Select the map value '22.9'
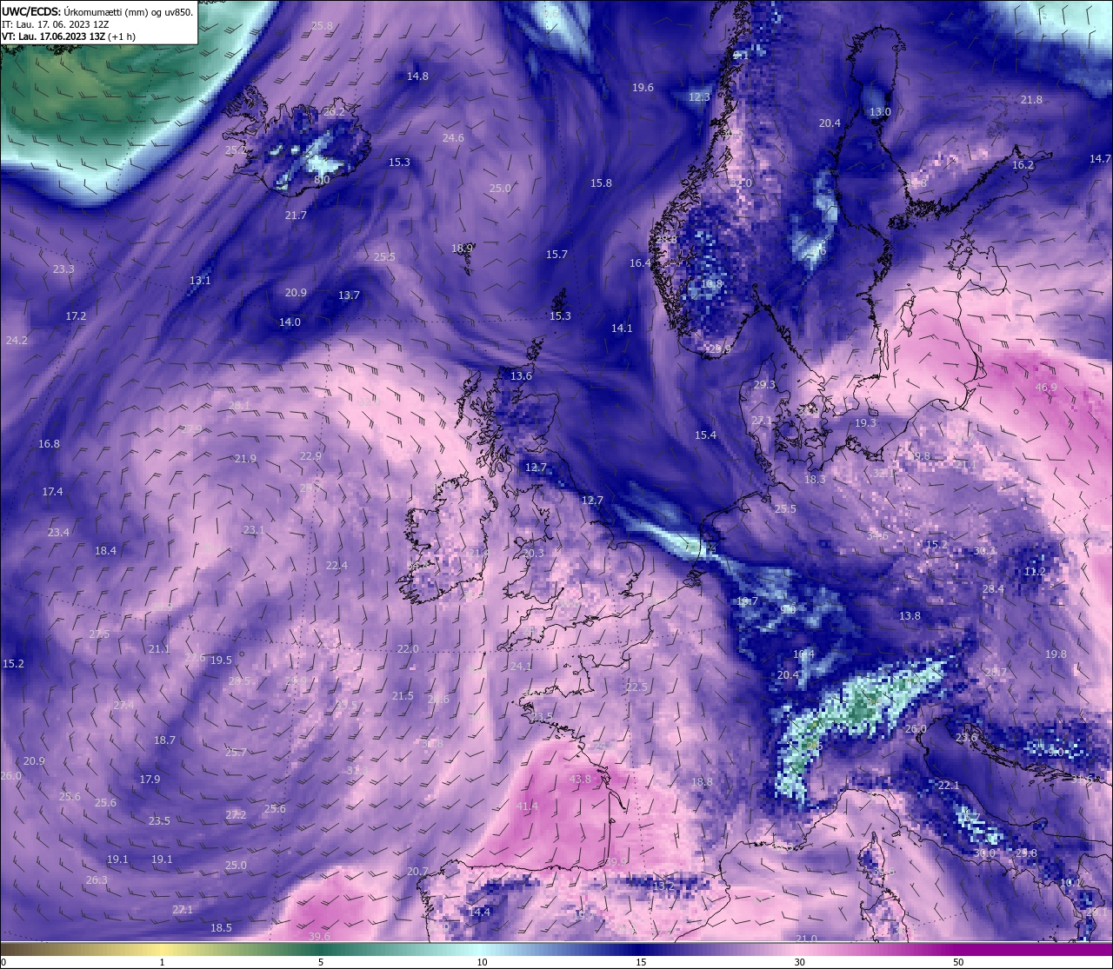The width and height of the screenshot is (1113, 969). coord(310,456)
